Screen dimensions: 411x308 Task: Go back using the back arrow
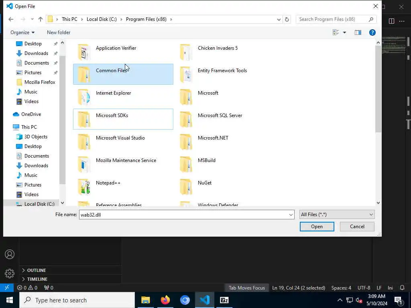11,19
